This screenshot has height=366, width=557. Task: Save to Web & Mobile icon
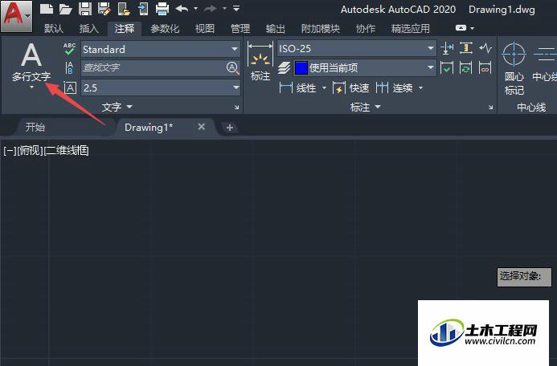click(x=143, y=9)
